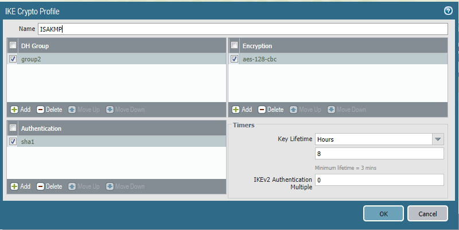459x230 pixels.
Task: Click the Name input field containing ISAKMP
Action: 243,29
